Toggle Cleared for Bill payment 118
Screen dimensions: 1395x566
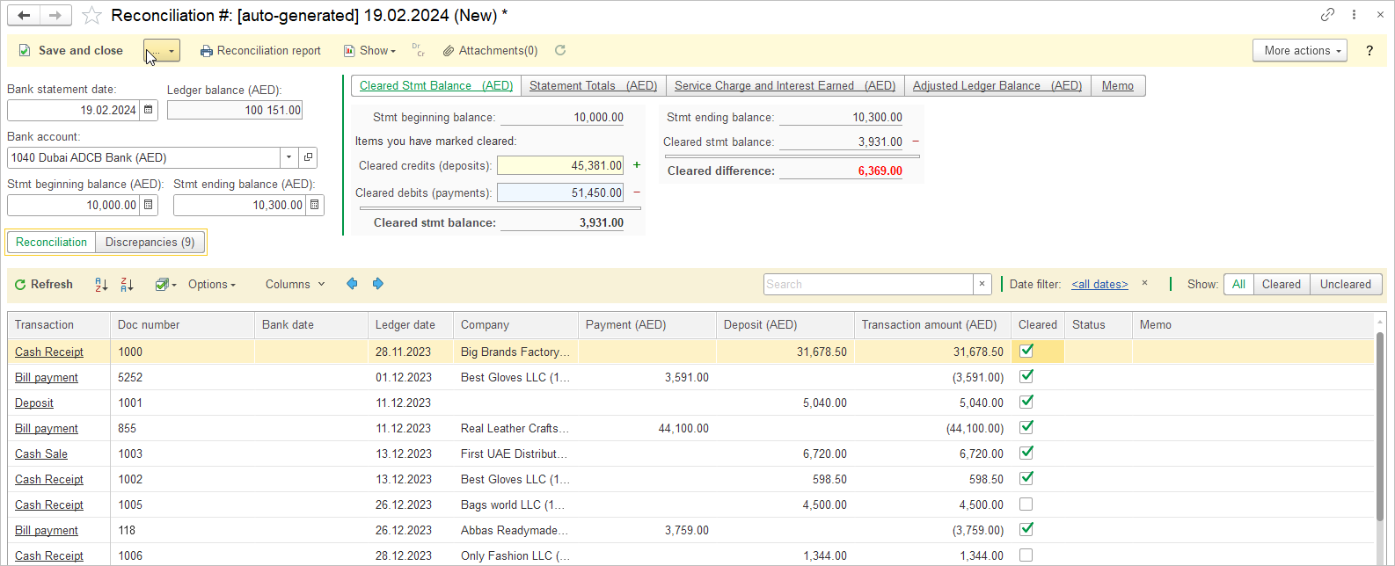1026,529
